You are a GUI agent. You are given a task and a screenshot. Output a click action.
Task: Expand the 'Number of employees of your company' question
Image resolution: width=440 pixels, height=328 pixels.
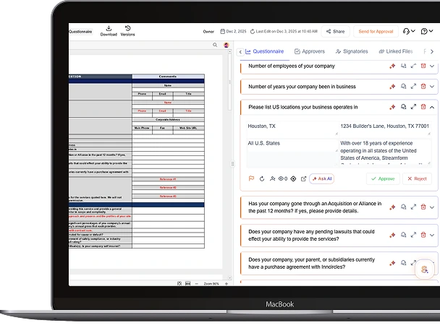click(432, 66)
